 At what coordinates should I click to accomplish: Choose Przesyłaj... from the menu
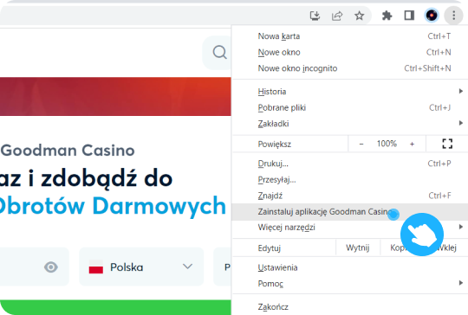pos(350,180)
